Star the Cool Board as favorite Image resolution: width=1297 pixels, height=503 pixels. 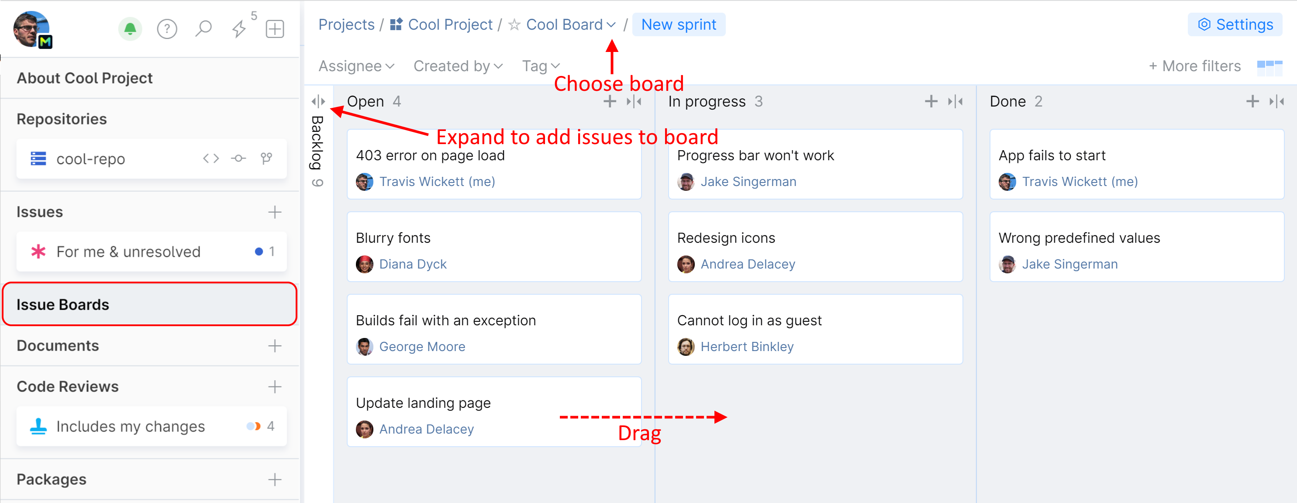[x=514, y=25]
